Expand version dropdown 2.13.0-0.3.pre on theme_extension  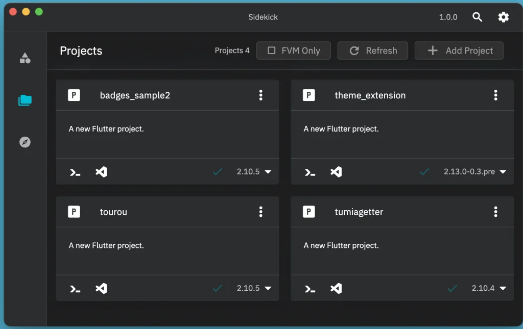[474, 172]
